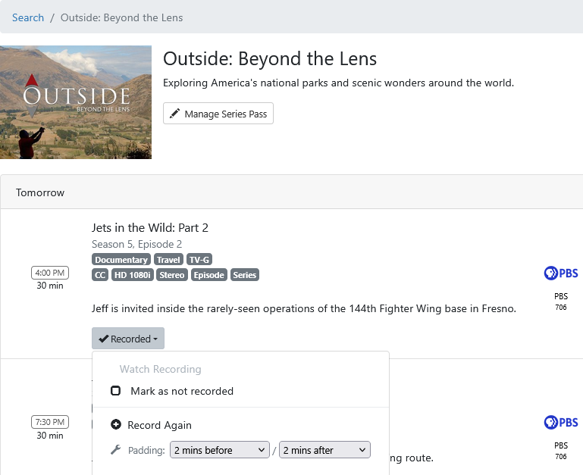Click the Documentary genre tag
This screenshot has width=583, height=475.
tap(121, 260)
